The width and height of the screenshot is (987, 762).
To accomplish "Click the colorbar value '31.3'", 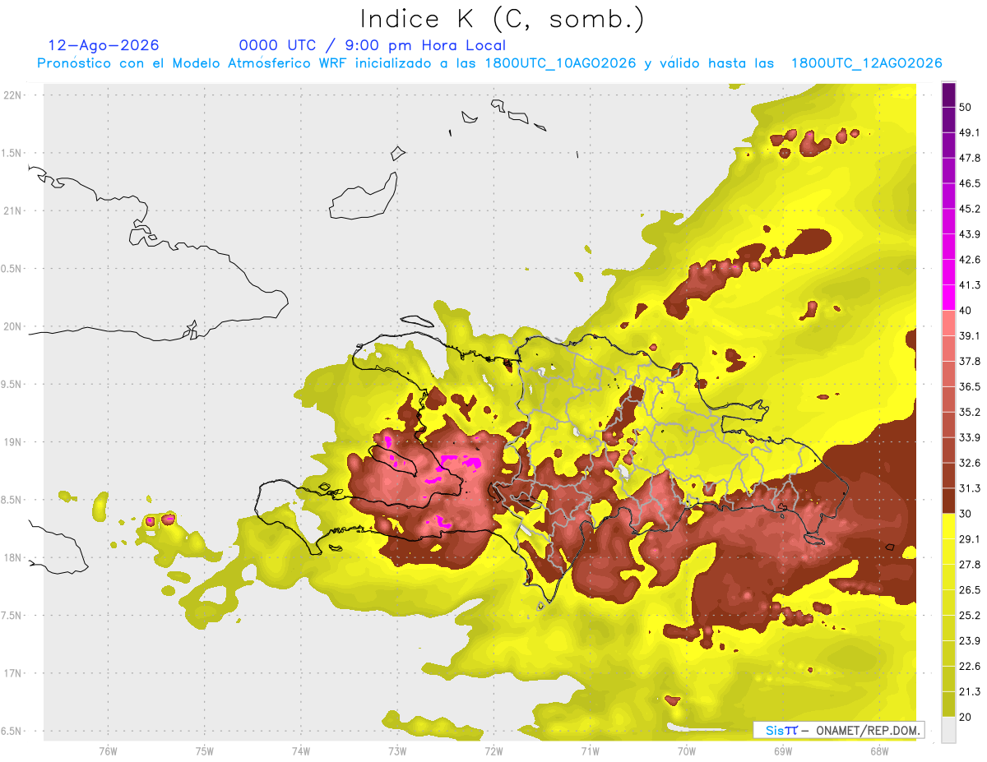I will [x=969, y=488].
